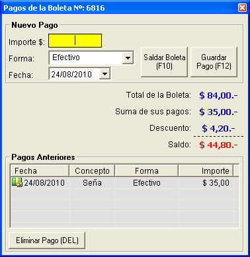Close the Pagos de la Boleta window
Viewport: 250px width, 257px height.
[242, 8]
